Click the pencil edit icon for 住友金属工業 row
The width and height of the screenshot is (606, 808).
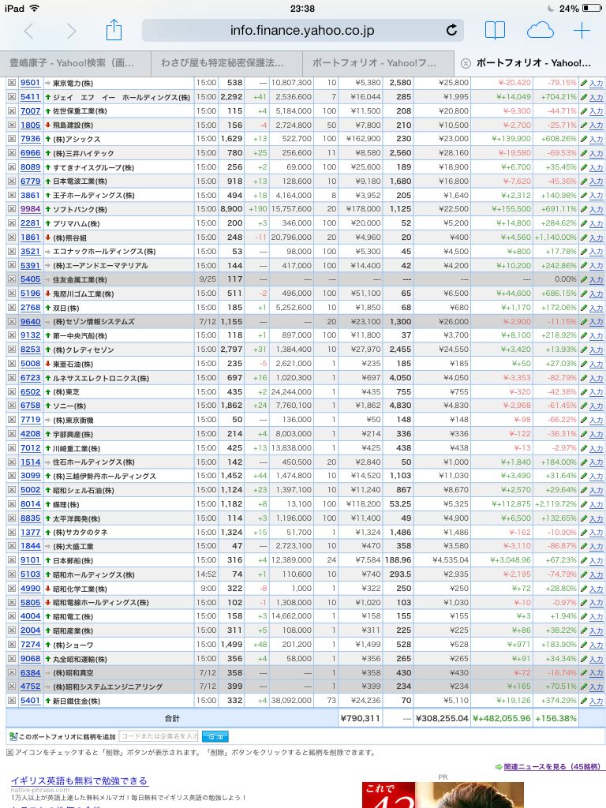tap(584, 279)
